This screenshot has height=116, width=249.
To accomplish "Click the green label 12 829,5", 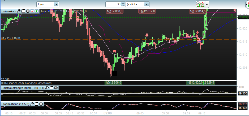I will 209,82.
